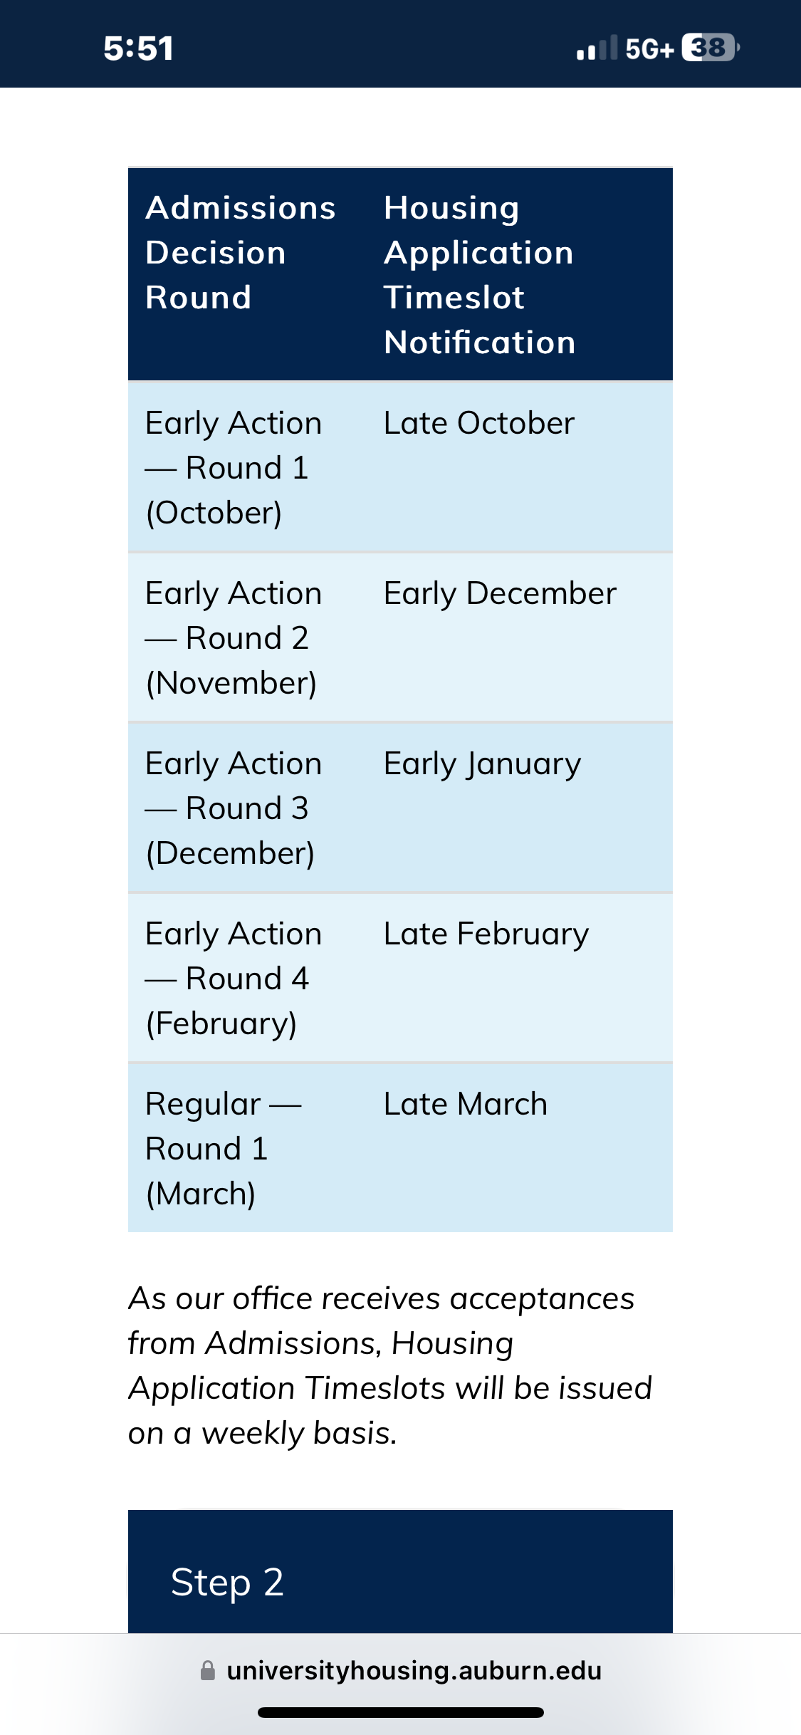The width and height of the screenshot is (801, 1735).
Task: Tap the 5G+ network indicator
Action: pyautogui.click(x=649, y=48)
